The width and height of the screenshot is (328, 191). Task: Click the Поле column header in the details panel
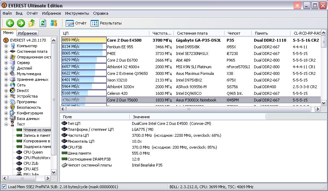coord(95,117)
